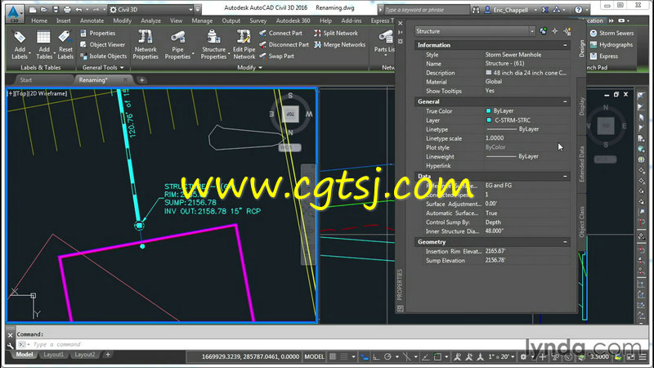The width and height of the screenshot is (654, 368).
Task: Open the Help question mark menu
Action: point(578,10)
